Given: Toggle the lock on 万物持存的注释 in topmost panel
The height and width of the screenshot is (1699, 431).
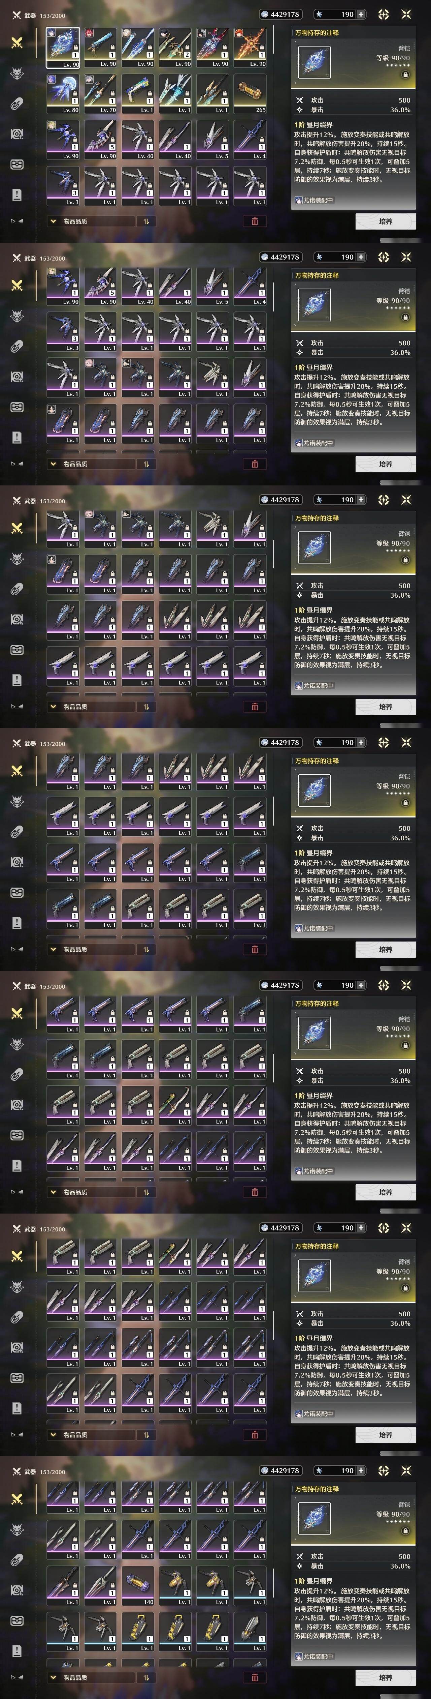Looking at the screenshot, I should 405,74.
